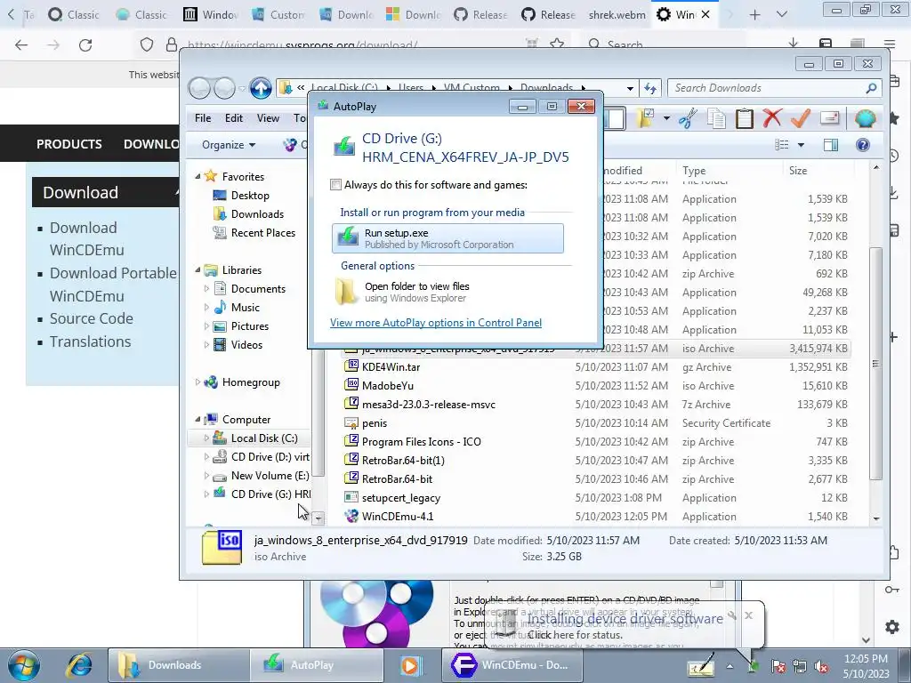This screenshot has width=911, height=683.
Task: Click the refresh arrows beside address bar
Action: tap(650, 88)
